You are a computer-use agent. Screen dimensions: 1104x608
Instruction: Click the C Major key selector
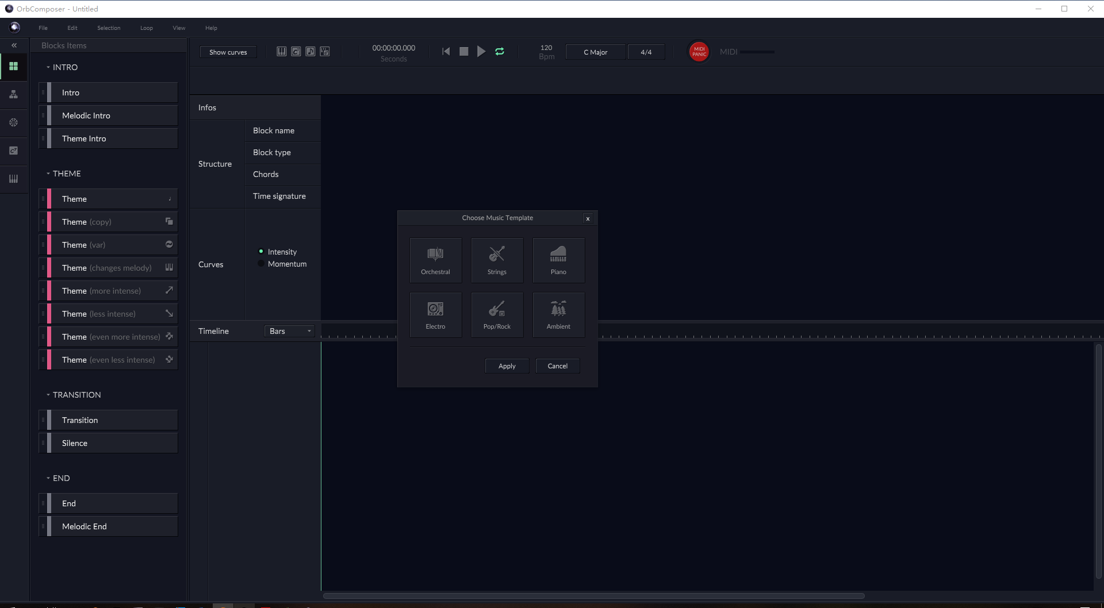tap(595, 52)
